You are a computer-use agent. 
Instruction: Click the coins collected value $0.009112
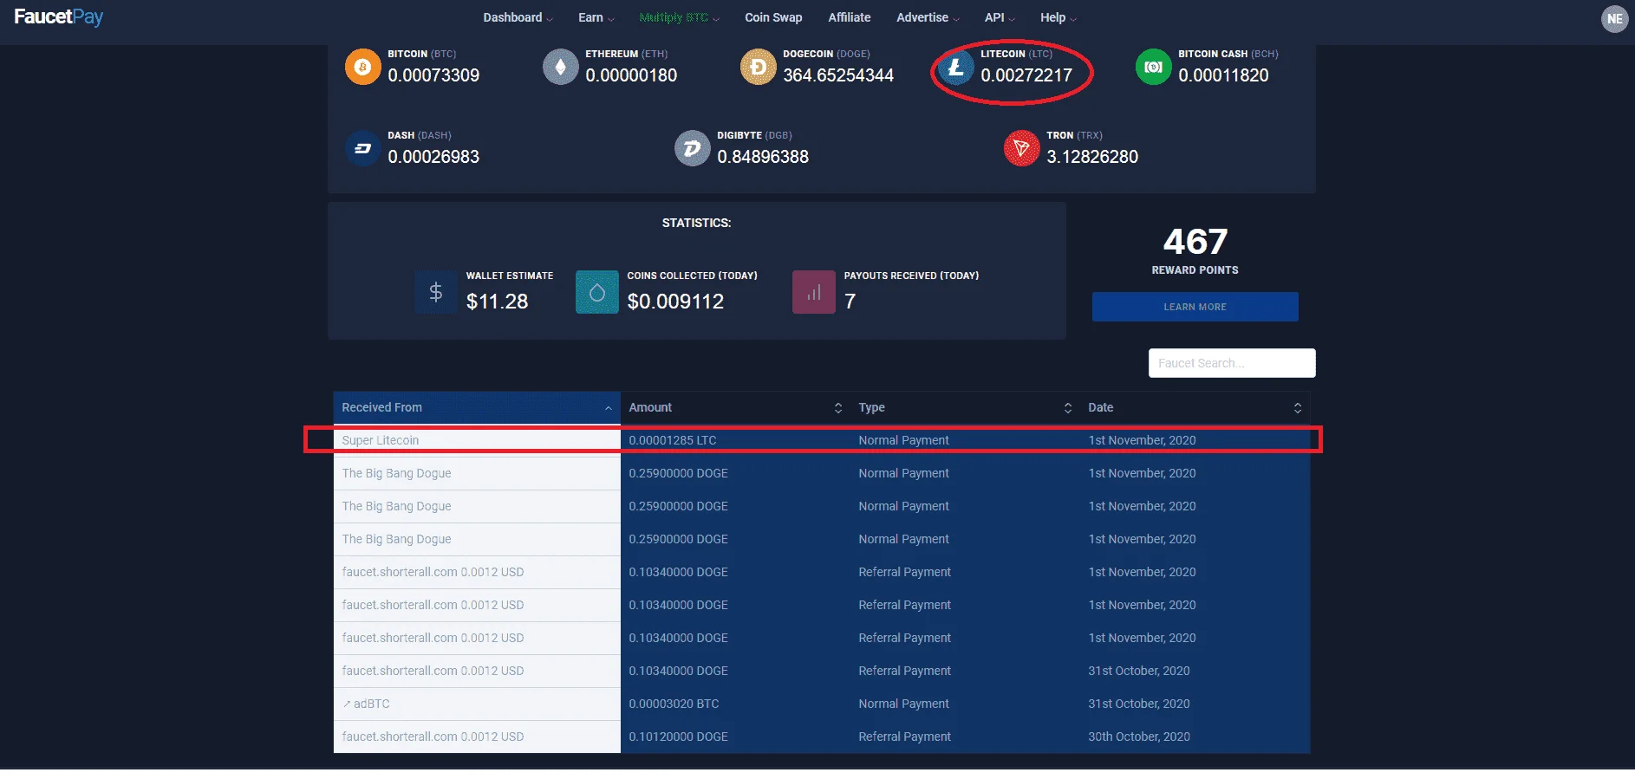tap(675, 302)
